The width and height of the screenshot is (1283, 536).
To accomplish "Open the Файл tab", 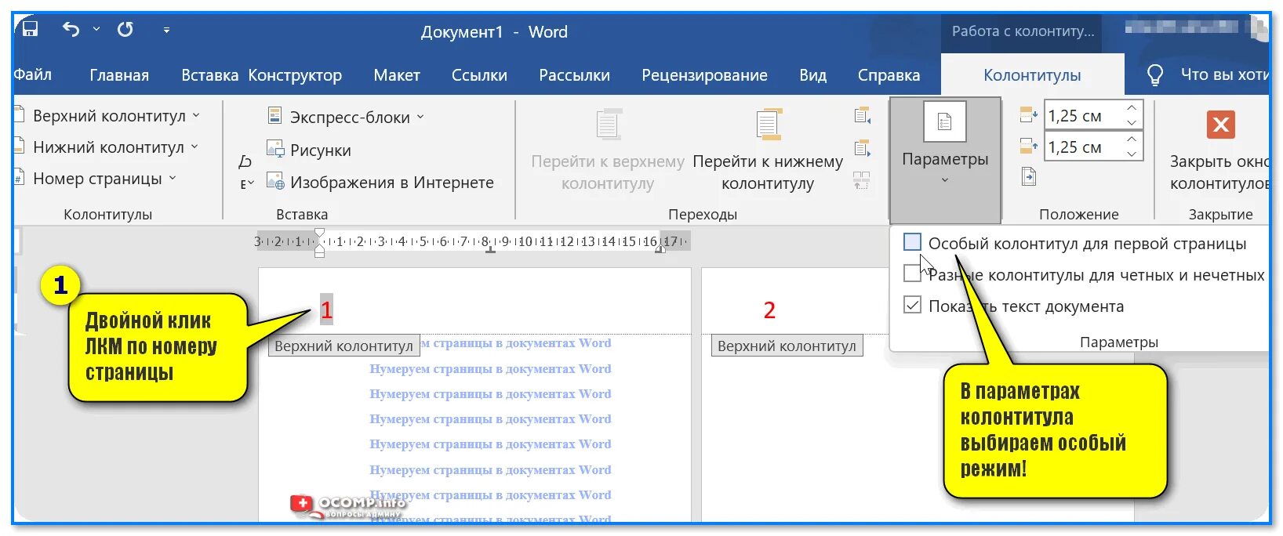I will tap(32, 75).
